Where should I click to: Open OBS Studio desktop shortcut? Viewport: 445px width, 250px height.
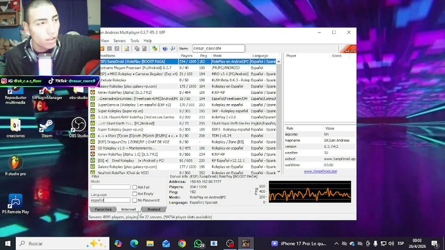coord(79,128)
